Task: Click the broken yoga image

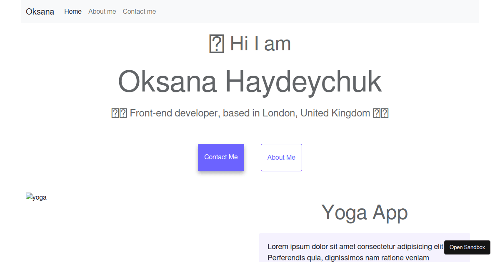Action: point(36,197)
